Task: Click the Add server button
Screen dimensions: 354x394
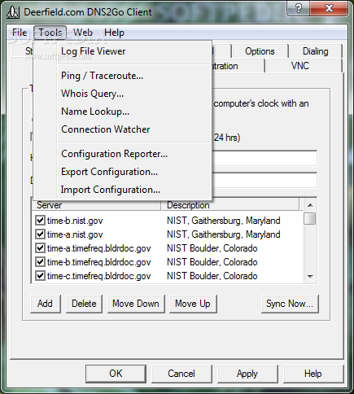Action: pos(45,304)
